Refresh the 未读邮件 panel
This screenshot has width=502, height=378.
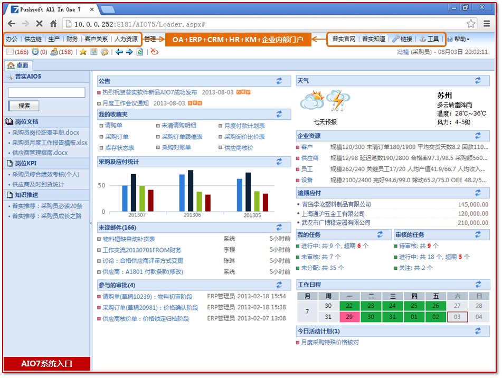279,228
